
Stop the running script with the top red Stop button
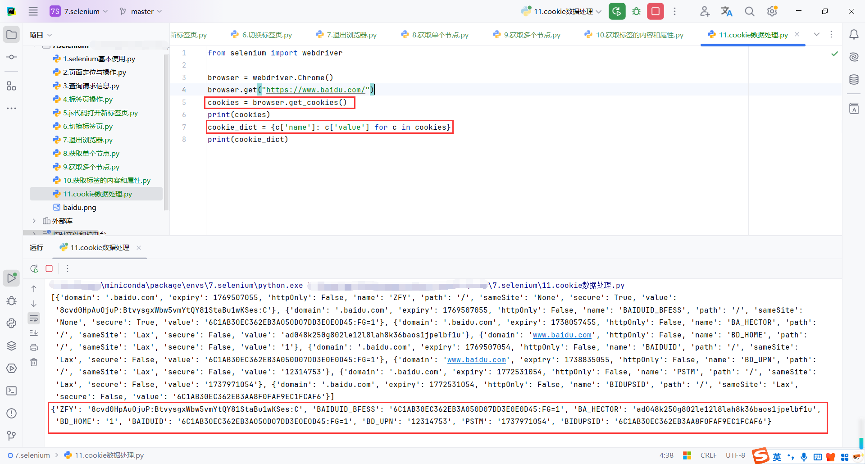(656, 11)
